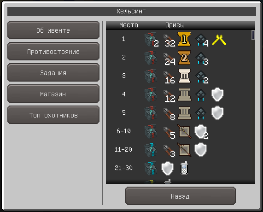
Task: Click the Назад button
Action: 180,196
